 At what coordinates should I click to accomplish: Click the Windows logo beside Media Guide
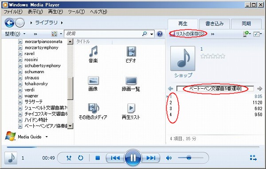click(x=11, y=136)
